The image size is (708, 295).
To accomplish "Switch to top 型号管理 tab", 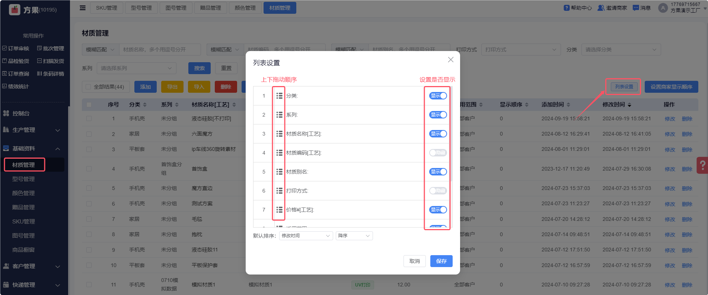I will 141,8.
